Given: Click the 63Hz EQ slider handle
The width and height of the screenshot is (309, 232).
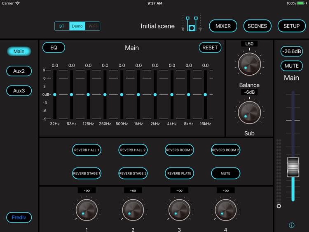Looking at the screenshot, I should [x=72, y=95].
